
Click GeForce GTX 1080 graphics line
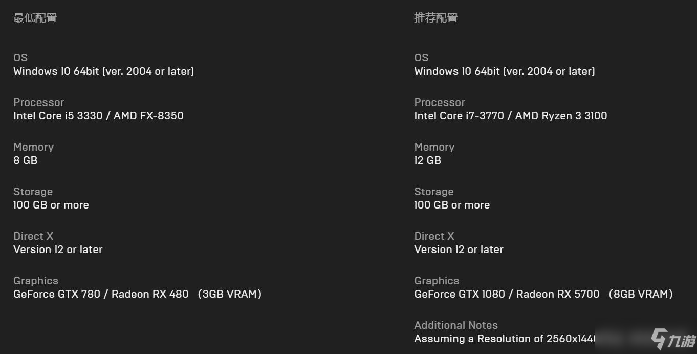click(x=543, y=294)
